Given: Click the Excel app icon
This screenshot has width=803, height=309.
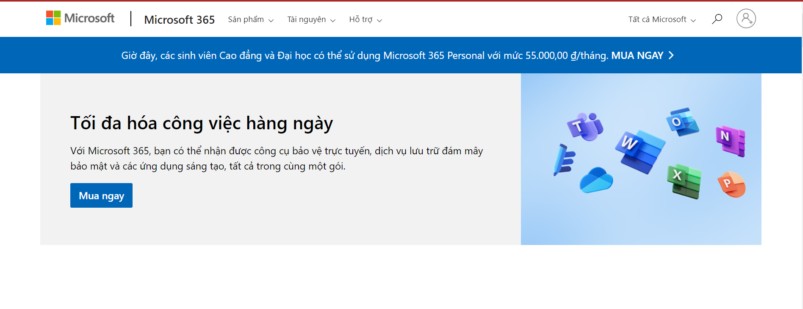Looking at the screenshot, I should click(x=684, y=181).
